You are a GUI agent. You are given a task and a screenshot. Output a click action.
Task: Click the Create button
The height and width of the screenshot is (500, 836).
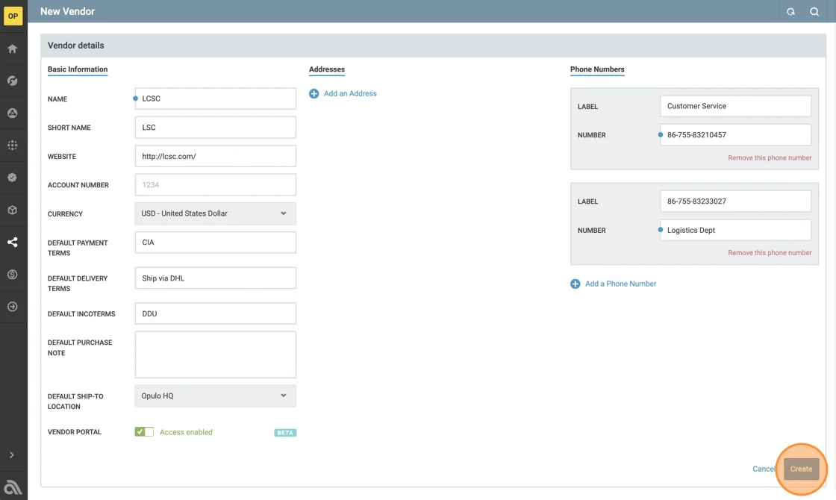tap(801, 469)
